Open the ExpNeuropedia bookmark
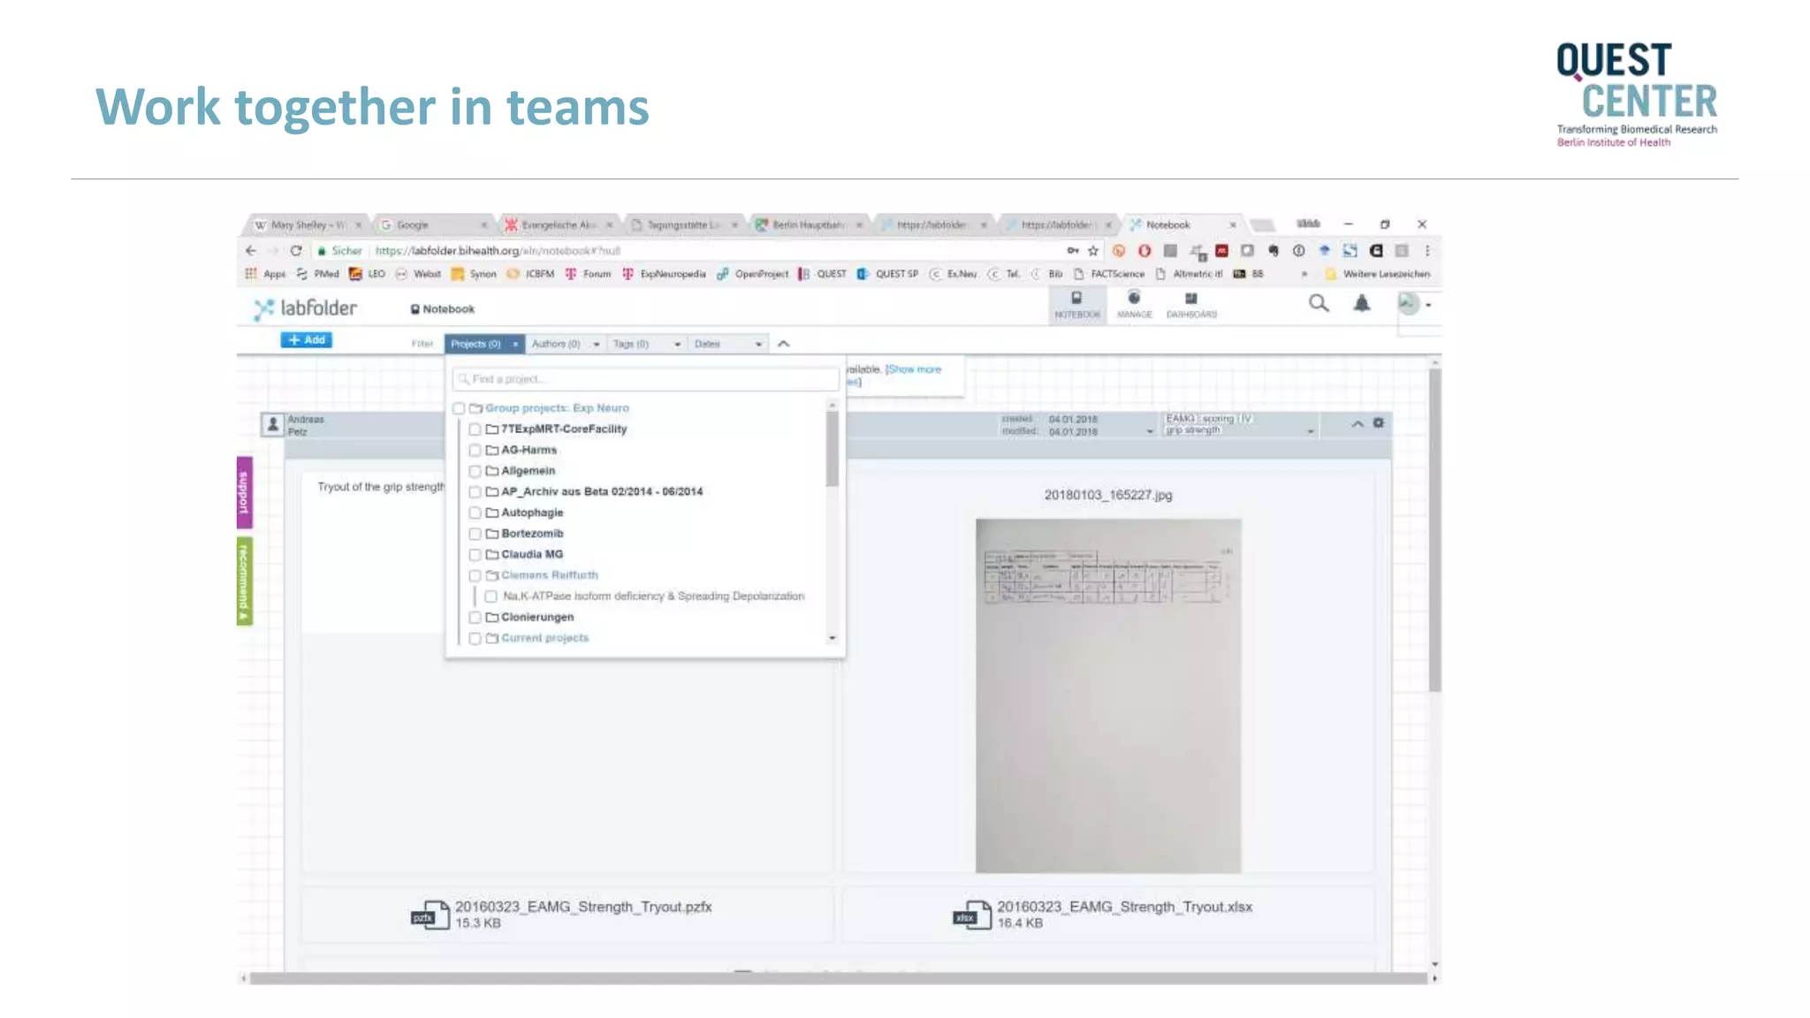1810x1018 pixels. pyautogui.click(x=664, y=274)
